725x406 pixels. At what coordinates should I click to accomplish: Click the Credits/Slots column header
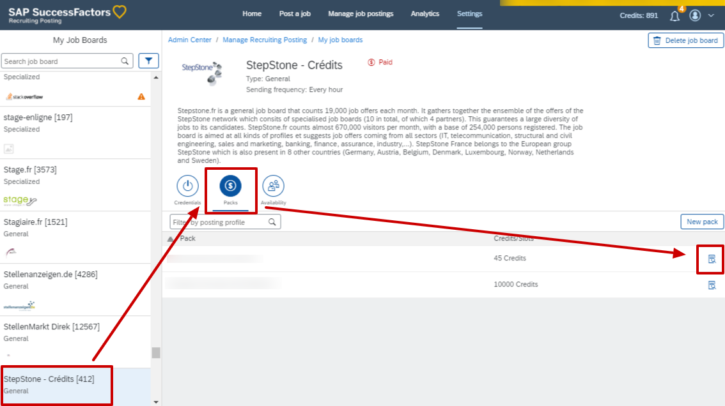click(513, 238)
